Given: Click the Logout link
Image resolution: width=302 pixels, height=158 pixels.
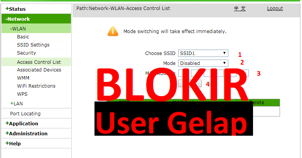Looking at the screenshot, I should click(275, 8).
